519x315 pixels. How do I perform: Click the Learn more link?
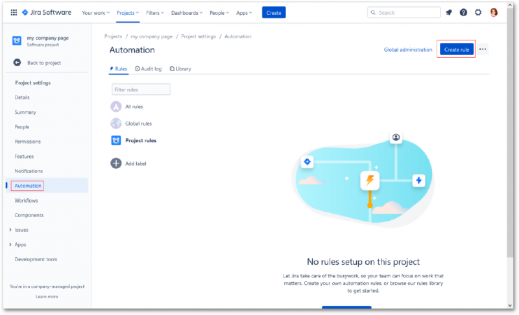tap(47, 297)
